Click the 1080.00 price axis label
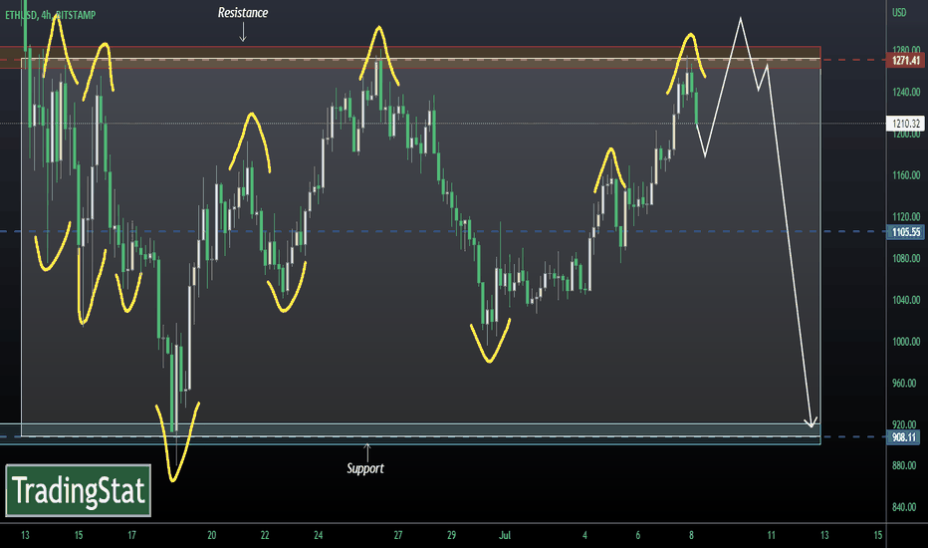Screen dimensions: 928x548 pyautogui.click(x=906, y=258)
